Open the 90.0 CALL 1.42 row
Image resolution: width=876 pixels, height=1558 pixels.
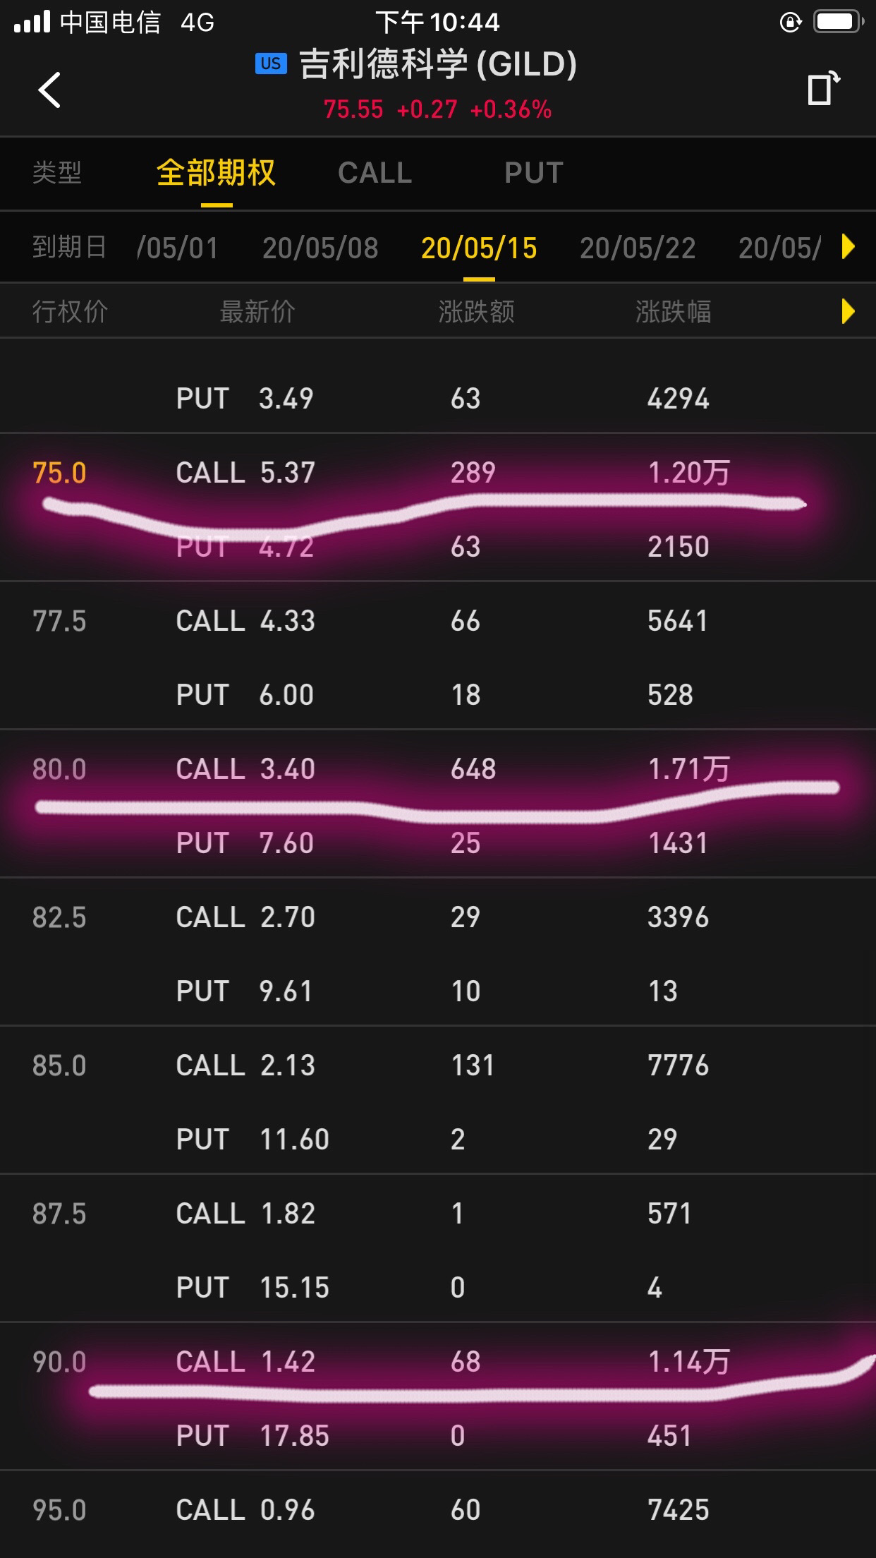tap(438, 1361)
